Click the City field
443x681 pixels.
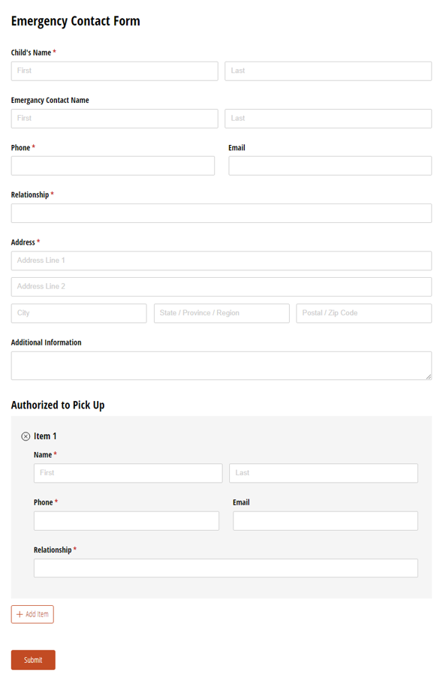(x=79, y=313)
